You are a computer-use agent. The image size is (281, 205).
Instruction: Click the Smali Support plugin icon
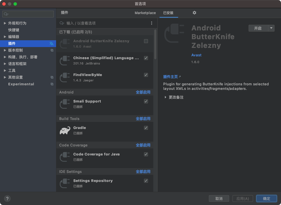[x=65, y=104]
